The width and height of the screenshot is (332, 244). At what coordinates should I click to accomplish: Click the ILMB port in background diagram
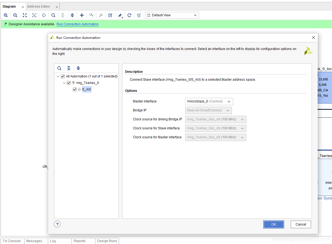coord(323,85)
